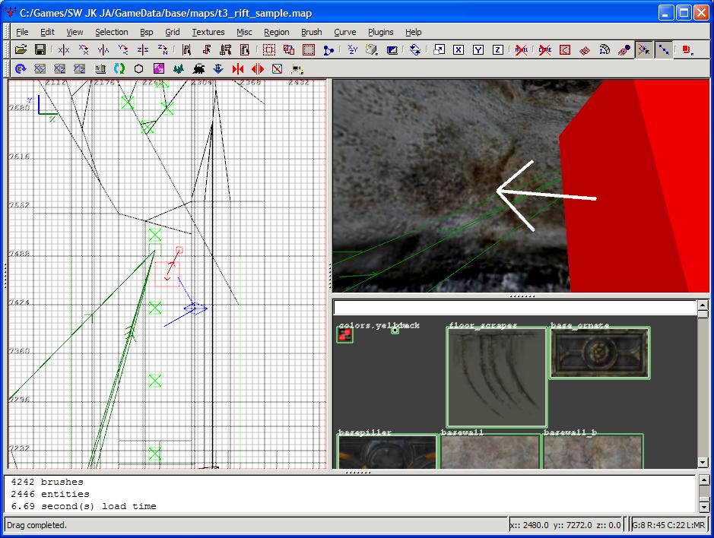This screenshot has width=714, height=538.
Task: Click the Free Rotation icon
Action: pos(415,49)
